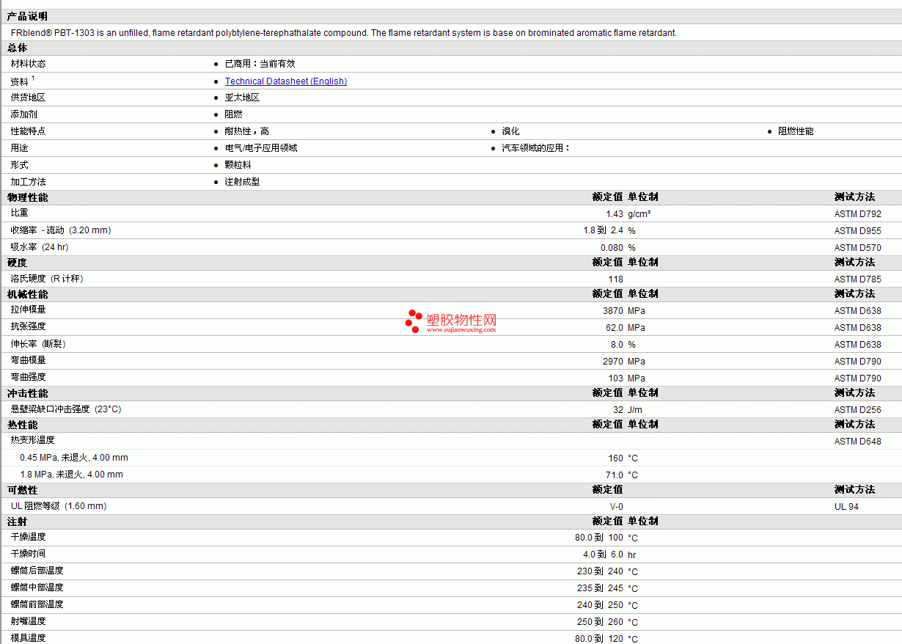Viewport: 902px width, 644px height.
Task: Select the 抗张强度 property label
Action: coord(28,327)
